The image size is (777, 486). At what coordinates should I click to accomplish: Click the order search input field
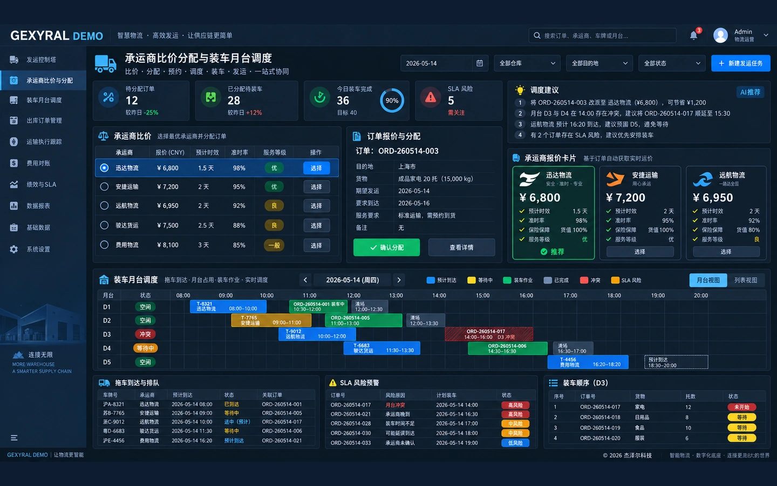[x=603, y=36]
